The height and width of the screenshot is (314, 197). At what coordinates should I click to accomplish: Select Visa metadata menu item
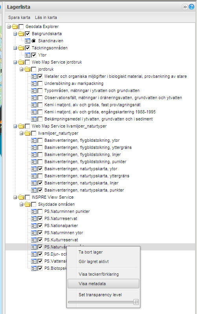pyautogui.click(x=103, y=284)
